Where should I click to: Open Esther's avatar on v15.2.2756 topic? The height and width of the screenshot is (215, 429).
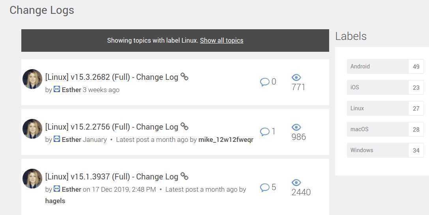tap(32, 129)
